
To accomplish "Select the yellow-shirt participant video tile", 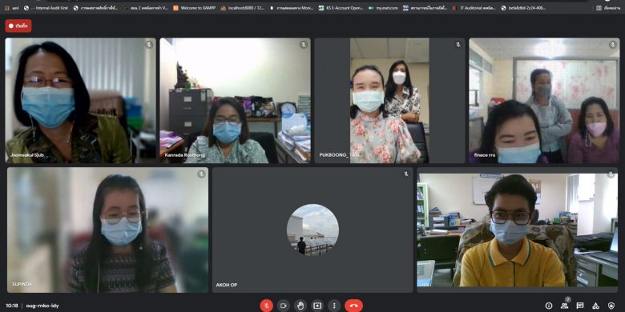I will [x=518, y=230].
